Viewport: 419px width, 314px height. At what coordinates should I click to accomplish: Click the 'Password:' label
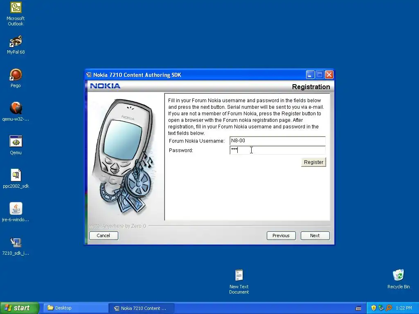point(181,150)
